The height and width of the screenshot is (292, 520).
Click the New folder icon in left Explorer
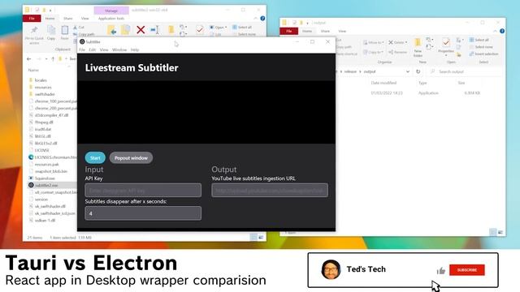click(x=171, y=30)
